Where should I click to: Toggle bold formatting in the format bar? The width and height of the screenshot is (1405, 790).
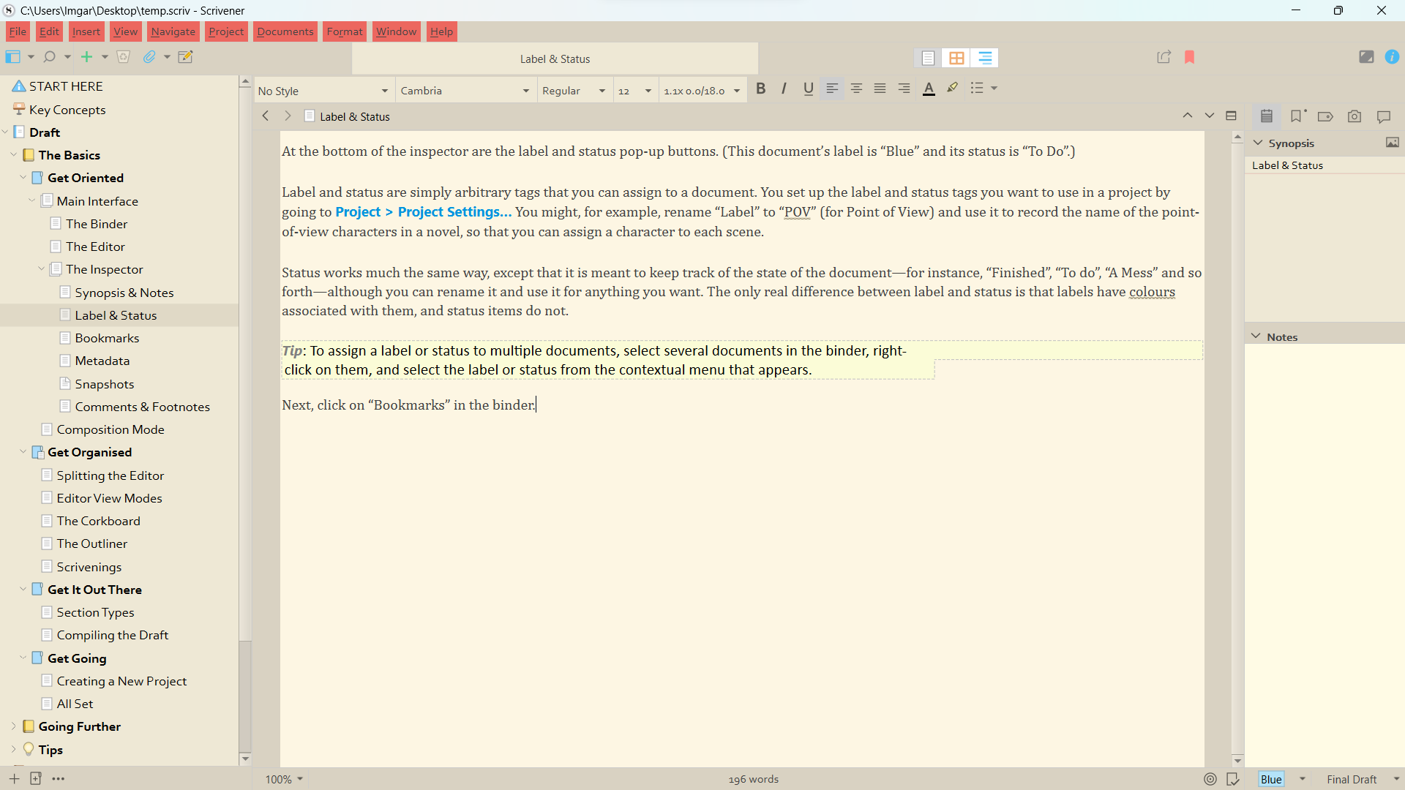(761, 89)
